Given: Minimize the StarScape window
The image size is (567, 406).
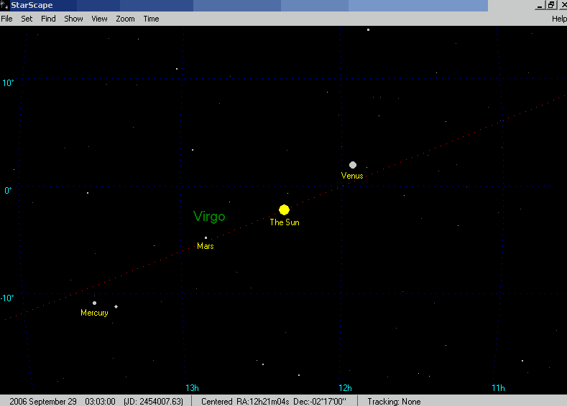Looking at the screenshot, I should tap(540, 5).
